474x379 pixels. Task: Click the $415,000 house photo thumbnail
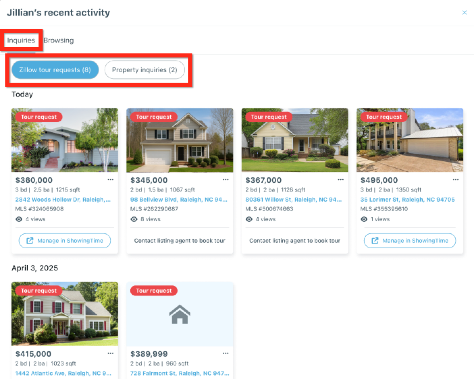pyautogui.click(x=65, y=314)
